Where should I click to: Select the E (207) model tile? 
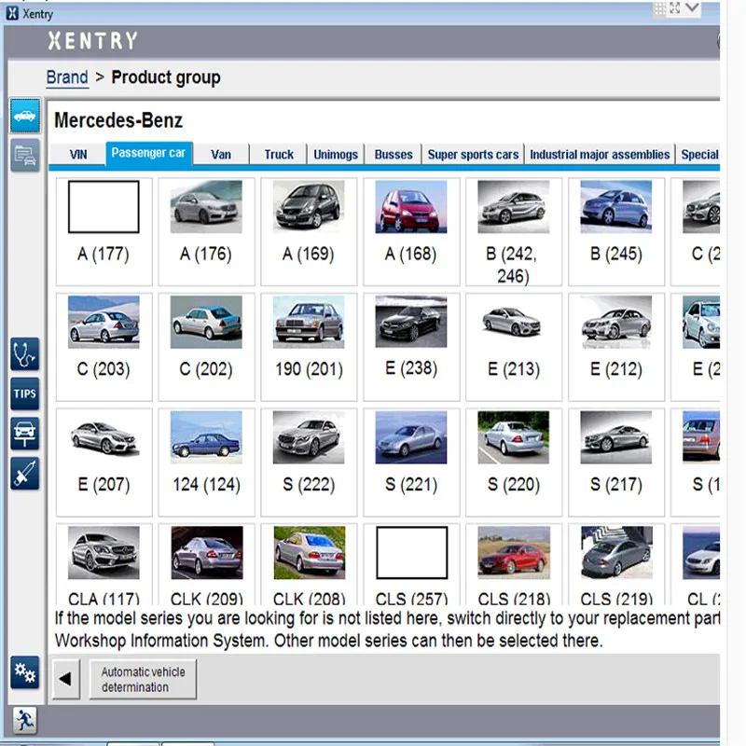[x=104, y=462]
